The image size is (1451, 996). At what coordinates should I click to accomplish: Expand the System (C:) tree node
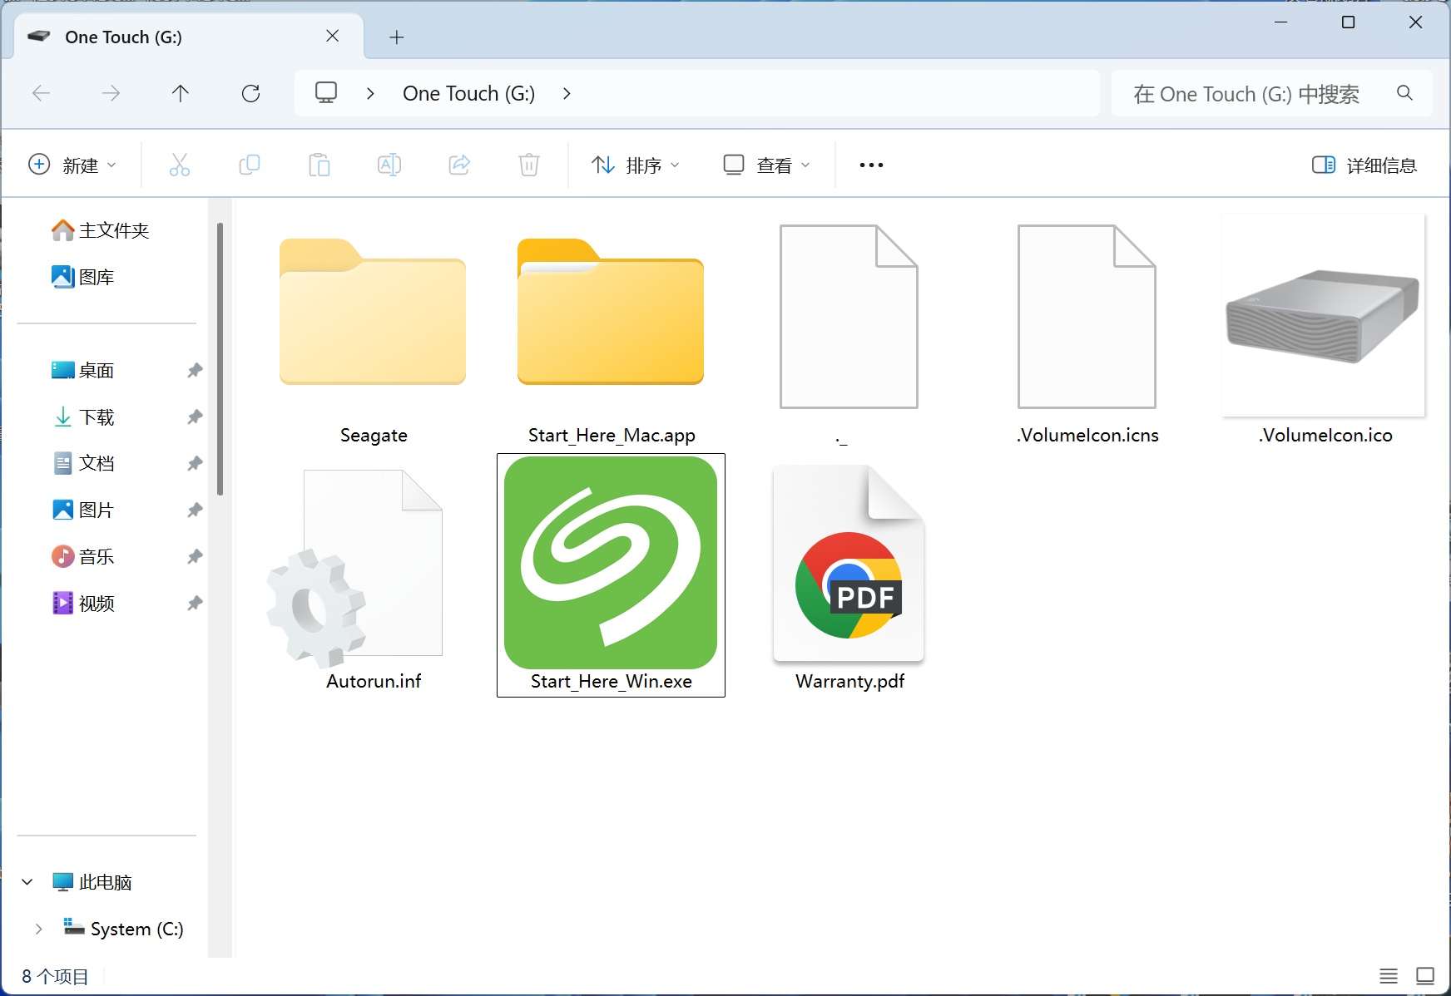[x=38, y=929]
